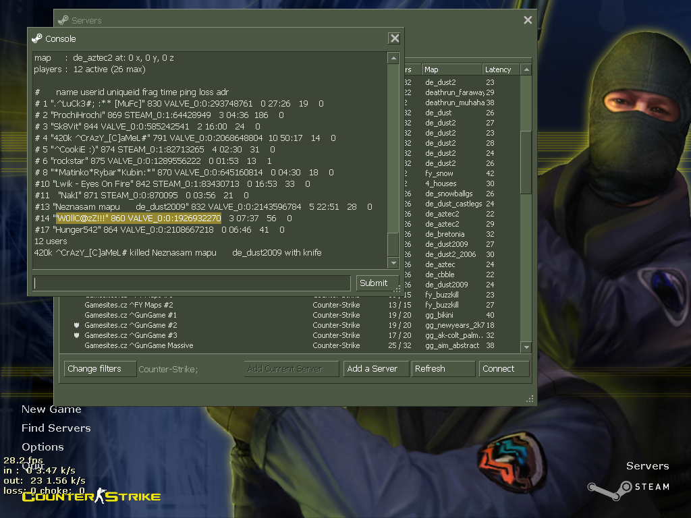
Task: Select Gamesites.cz ^FY Maps #2 server
Action: pyautogui.click(x=289, y=305)
